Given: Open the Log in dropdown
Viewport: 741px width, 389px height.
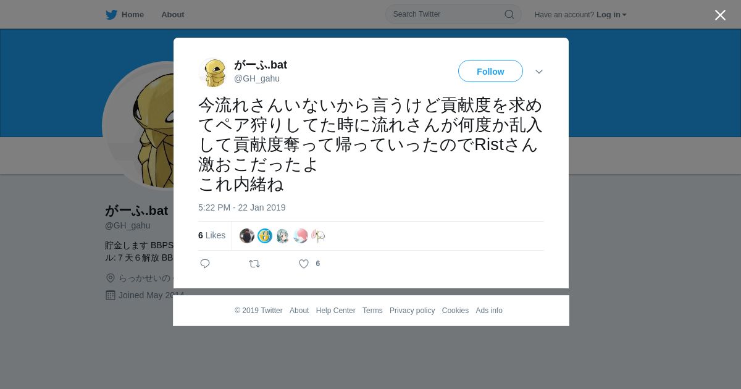Looking at the screenshot, I should (x=611, y=15).
